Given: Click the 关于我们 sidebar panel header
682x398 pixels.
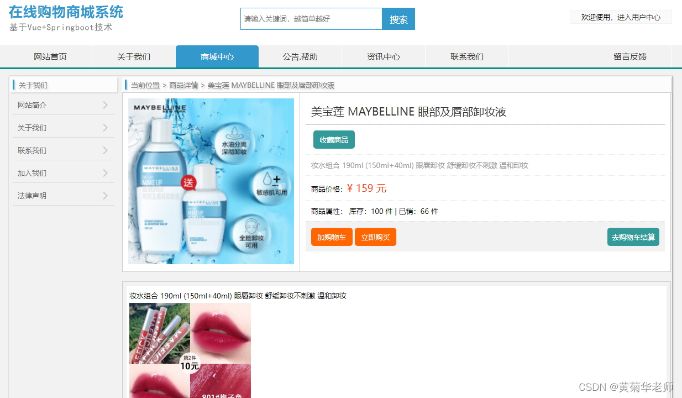Looking at the screenshot, I should 65,85.
